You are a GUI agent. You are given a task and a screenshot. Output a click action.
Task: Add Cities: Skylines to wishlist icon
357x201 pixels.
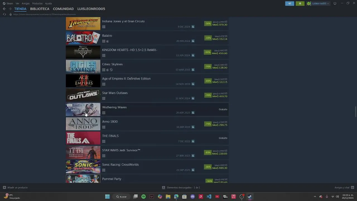(x=193, y=70)
